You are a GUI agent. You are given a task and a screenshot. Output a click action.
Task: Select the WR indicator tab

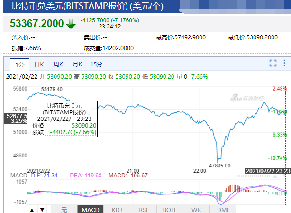point(196,210)
